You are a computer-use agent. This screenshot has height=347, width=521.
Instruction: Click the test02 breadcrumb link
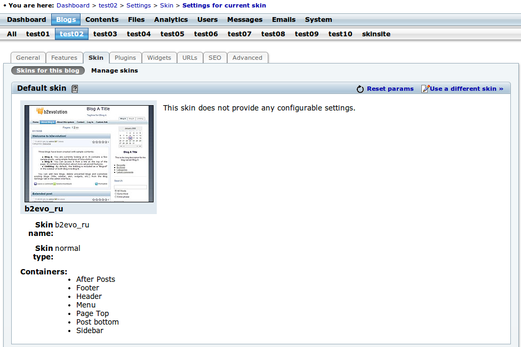click(x=108, y=5)
